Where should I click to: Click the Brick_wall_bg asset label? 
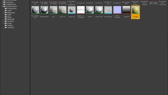35,3
